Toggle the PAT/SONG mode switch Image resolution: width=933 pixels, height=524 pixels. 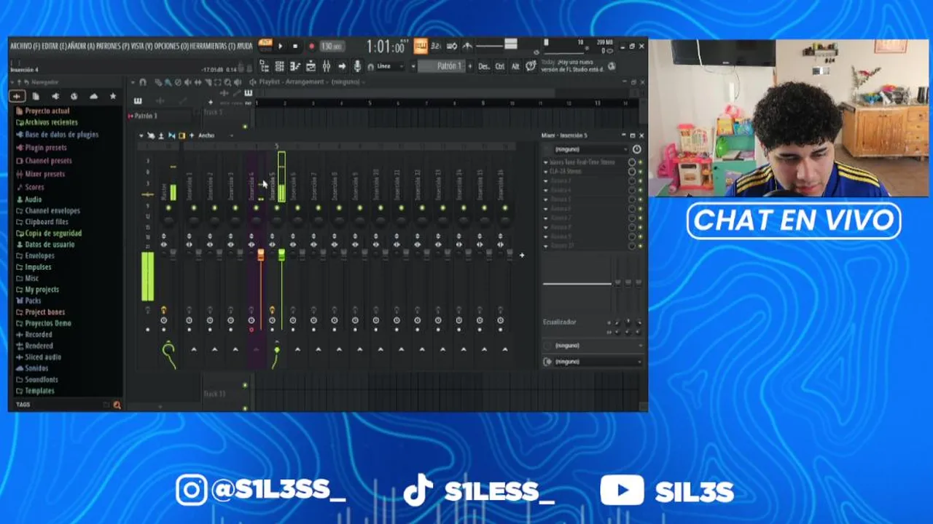pos(265,46)
